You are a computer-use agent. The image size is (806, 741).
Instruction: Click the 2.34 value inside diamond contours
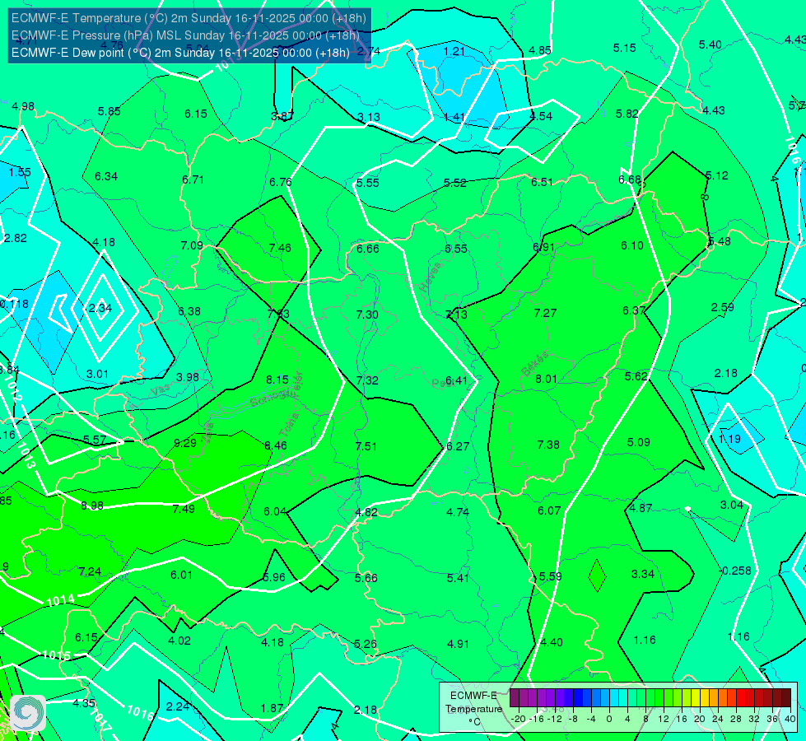(x=100, y=308)
